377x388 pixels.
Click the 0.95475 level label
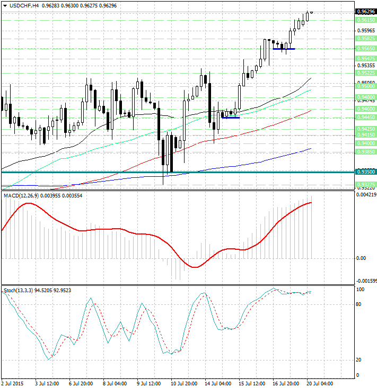pos(366,59)
